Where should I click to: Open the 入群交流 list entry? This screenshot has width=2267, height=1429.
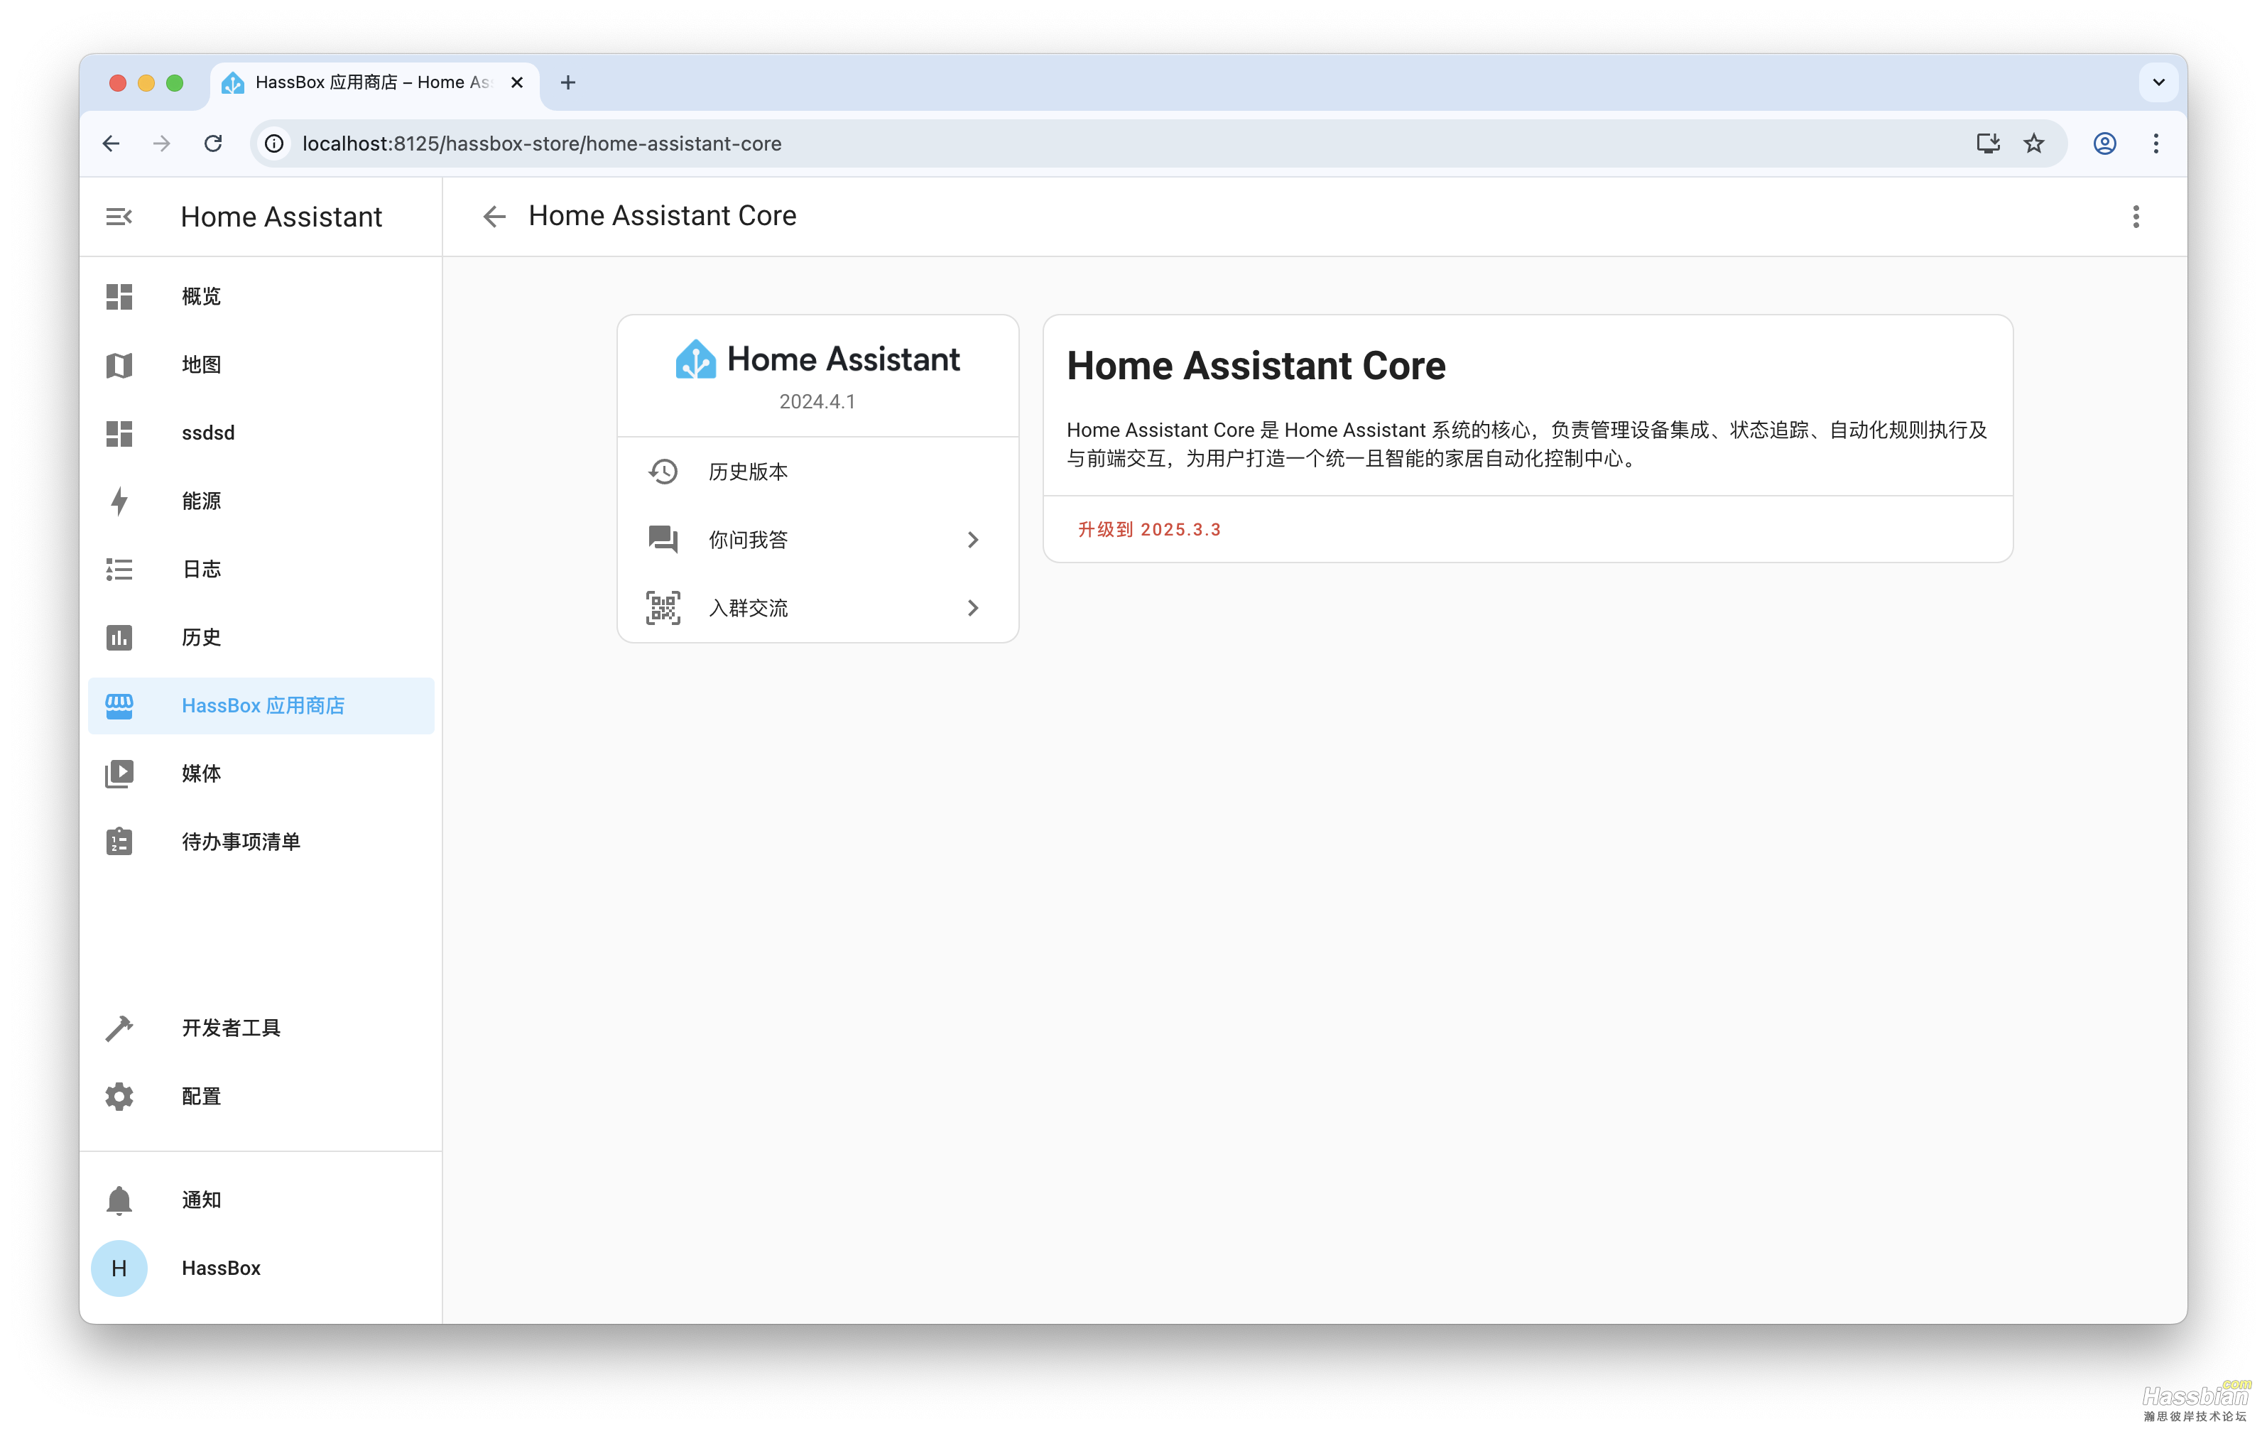click(817, 608)
